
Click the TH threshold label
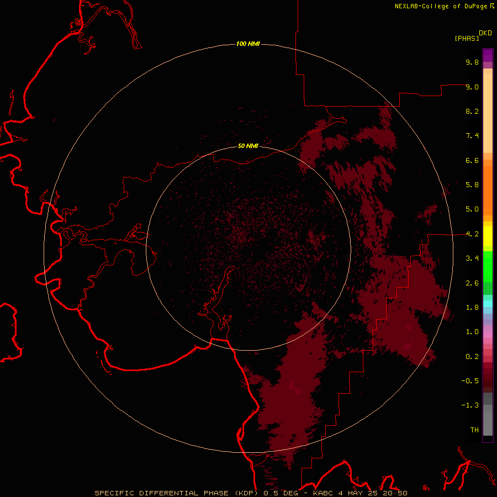pyautogui.click(x=474, y=430)
